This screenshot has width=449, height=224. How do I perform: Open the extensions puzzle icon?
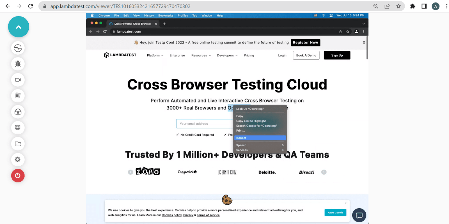click(x=413, y=6)
